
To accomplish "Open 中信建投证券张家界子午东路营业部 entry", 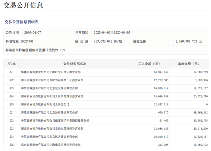I will [x=55, y=121].
